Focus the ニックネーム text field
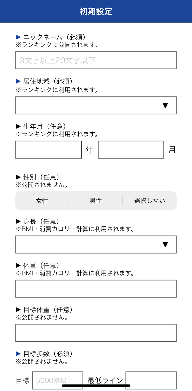This screenshot has width=192, height=391. (96, 60)
